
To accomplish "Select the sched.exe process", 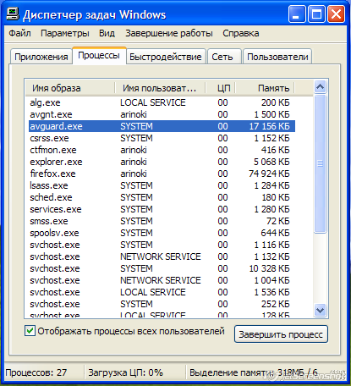I will (x=162, y=197).
